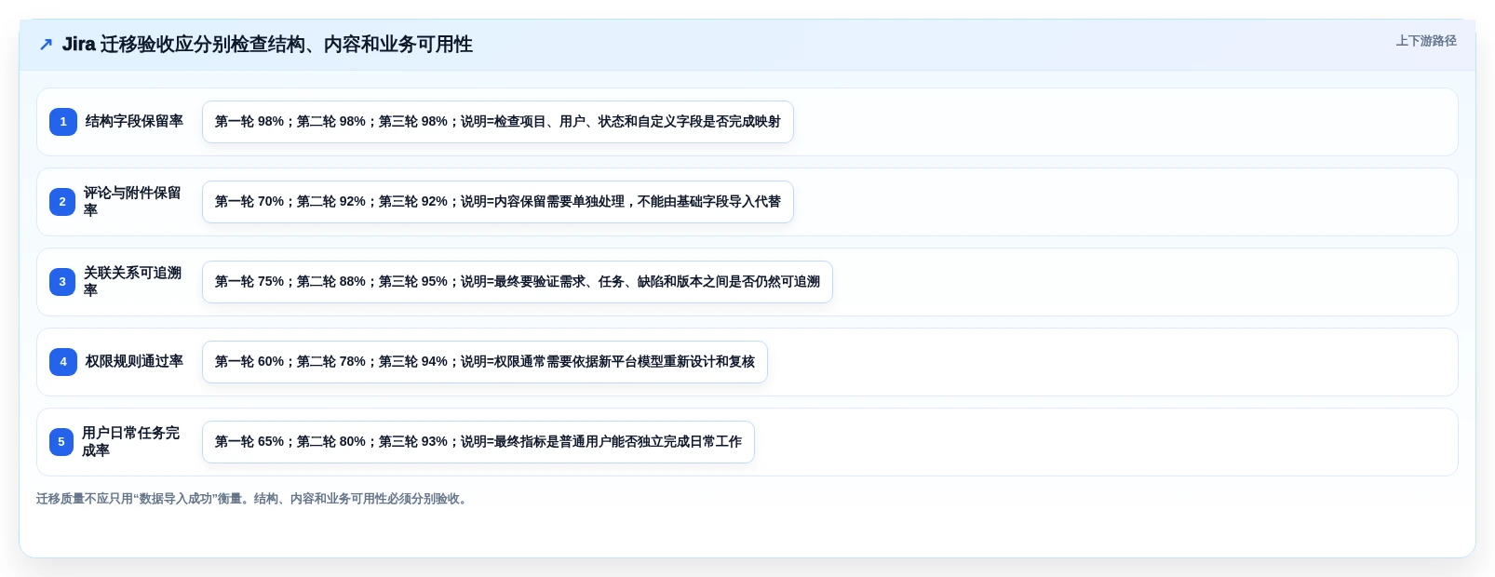
Task: Click number badge 2 for 评论与附件保留率
Action: [62, 202]
